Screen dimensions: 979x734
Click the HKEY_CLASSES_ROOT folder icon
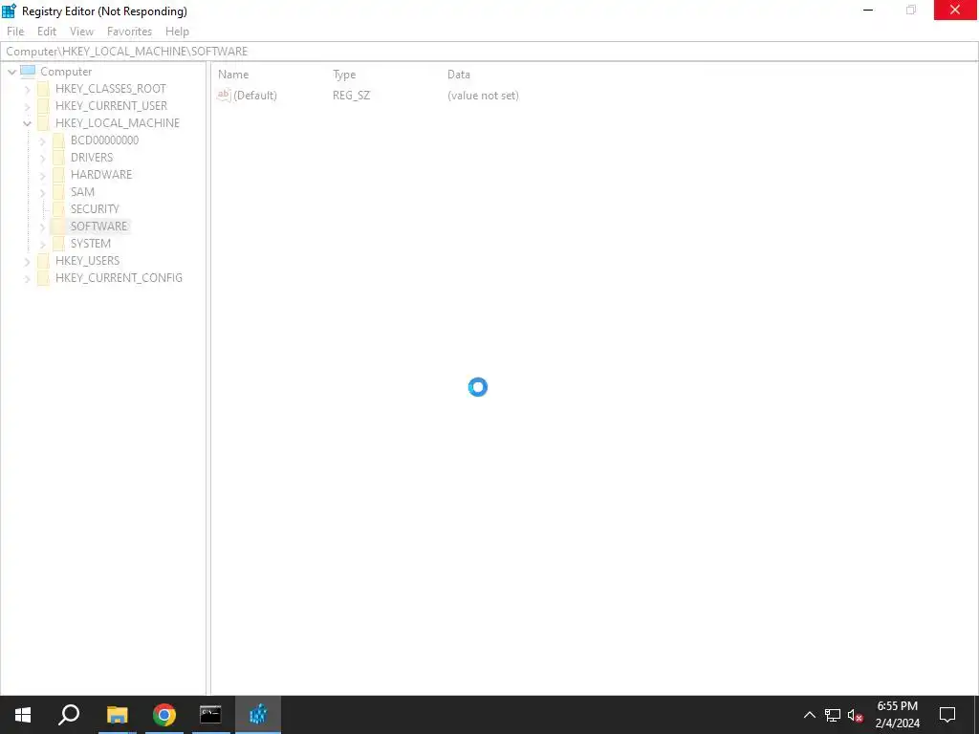43,89
